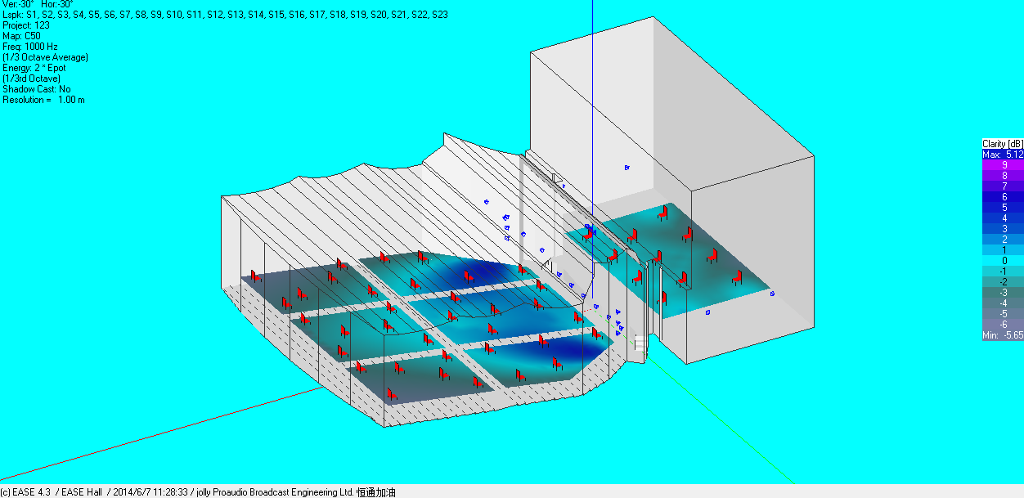Select the red chair at the stage's back
Image resolution: width=1024 pixels, height=498 pixels.
click(662, 214)
